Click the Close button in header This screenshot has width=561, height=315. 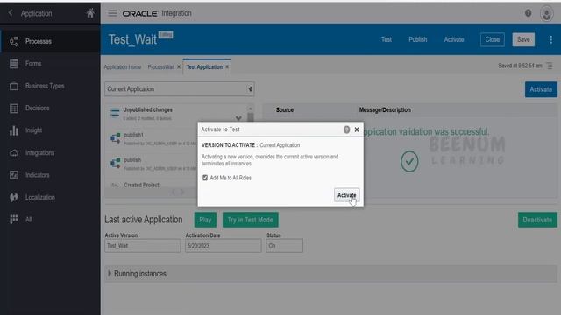[x=493, y=39]
